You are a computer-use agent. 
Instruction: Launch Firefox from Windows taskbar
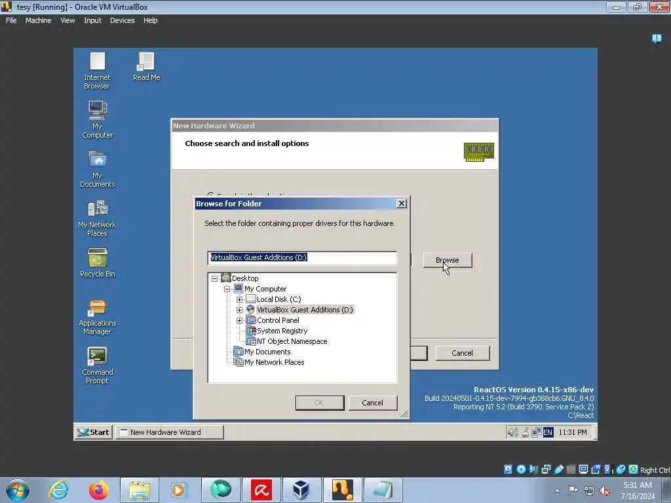[99, 490]
